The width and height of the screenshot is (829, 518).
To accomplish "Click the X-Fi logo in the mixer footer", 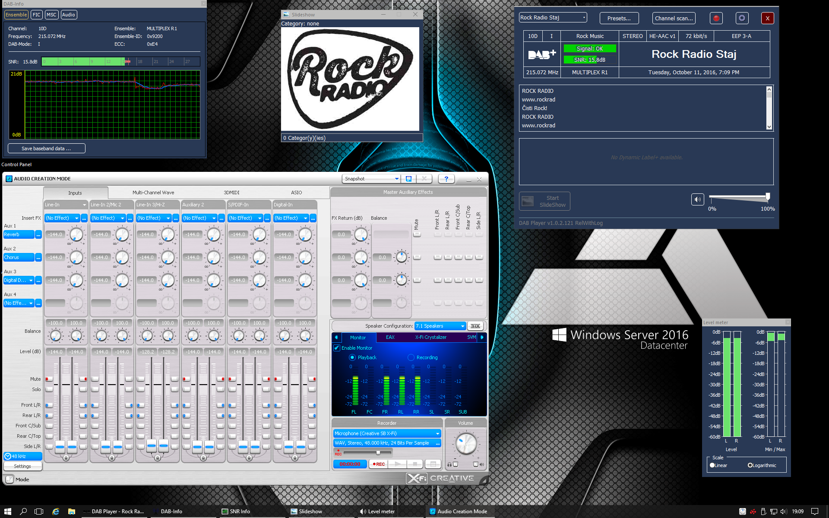I will click(417, 478).
